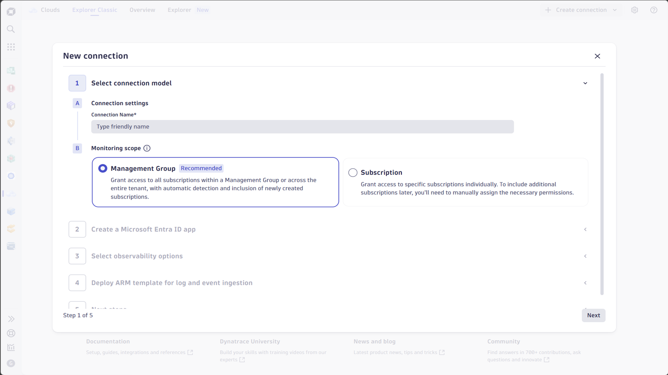This screenshot has width=668, height=375.
Task: Focus the Connection Name input field
Action: (302, 127)
